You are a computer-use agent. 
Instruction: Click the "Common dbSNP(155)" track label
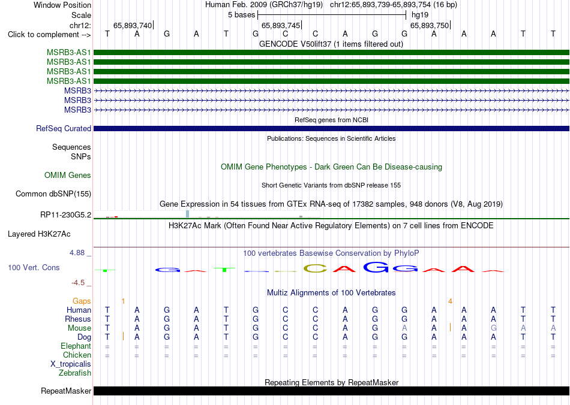coord(53,194)
